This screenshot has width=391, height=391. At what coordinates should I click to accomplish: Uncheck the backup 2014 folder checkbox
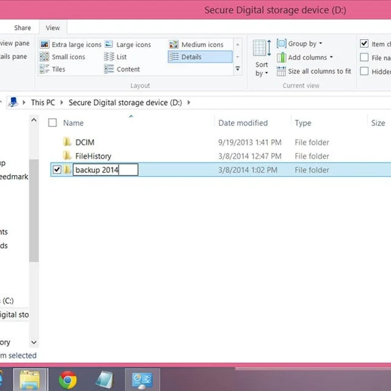[x=57, y=170]
